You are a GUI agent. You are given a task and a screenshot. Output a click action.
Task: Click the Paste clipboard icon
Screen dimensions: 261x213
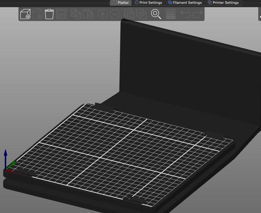(x=88, y=14)
